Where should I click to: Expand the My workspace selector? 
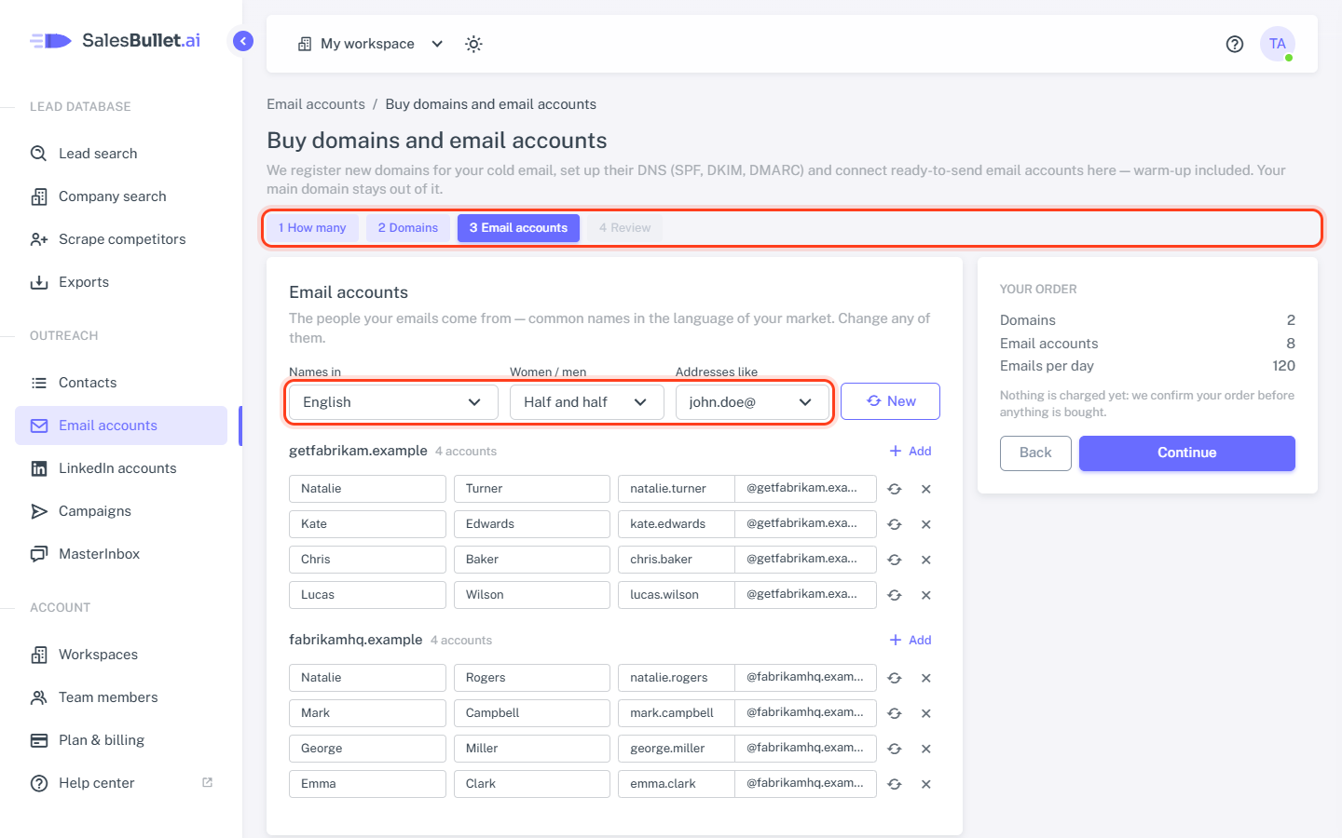tap(370, 44)
